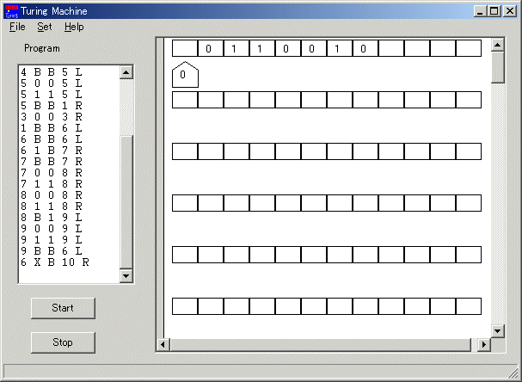Minimize the Turing Machine window
Image resolution: width=522 pixels, height=382 pixels.
(480, 11)
